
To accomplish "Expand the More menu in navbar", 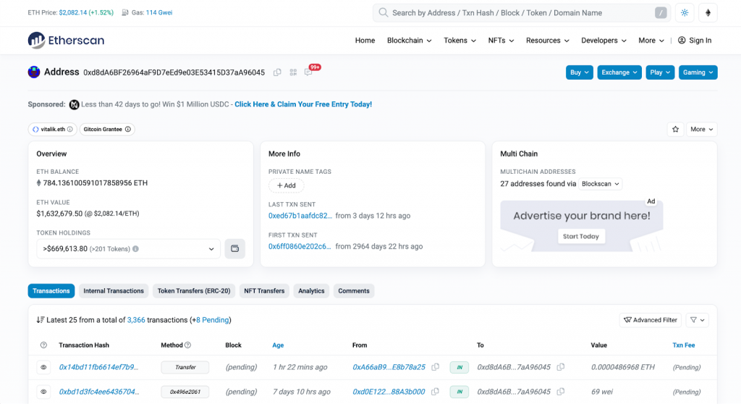I will pyautogui.click(x=651, y=41).
